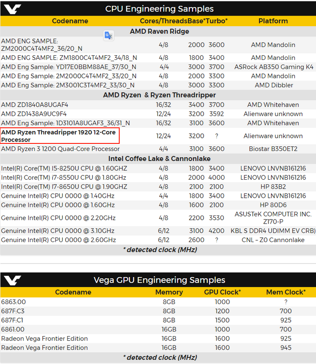316x364 pixels.
Task: Click the Intel Coffee Lake & Cannonlake heading
Action: click(159, 159)
